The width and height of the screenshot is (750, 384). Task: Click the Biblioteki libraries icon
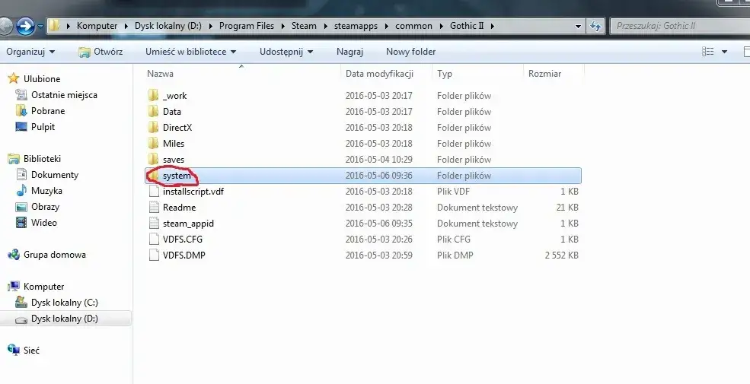(14, 159)
